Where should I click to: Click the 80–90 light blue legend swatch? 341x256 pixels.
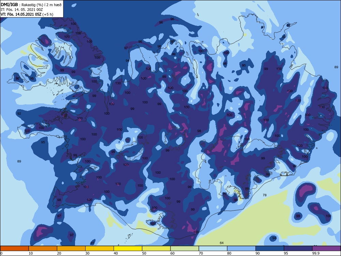click(x=241, y=248)
